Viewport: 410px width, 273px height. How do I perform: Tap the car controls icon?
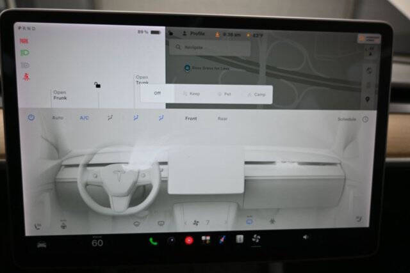[x=42, y=245]
